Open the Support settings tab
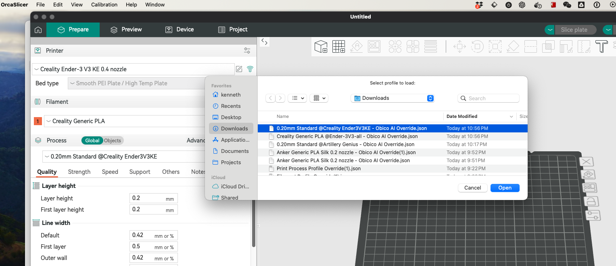The height and width of the screenshot is (266, 616). 140,172
